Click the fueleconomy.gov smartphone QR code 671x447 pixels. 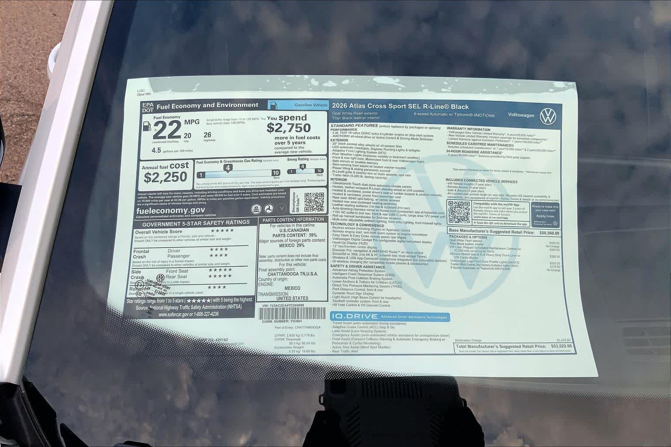pyautogui.click(x=314, y=202)
